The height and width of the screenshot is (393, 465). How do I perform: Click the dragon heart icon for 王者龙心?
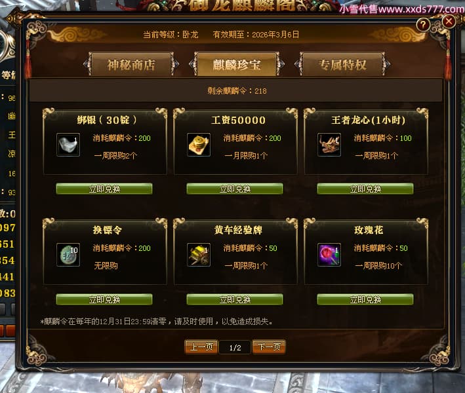[x=329, y=145]
